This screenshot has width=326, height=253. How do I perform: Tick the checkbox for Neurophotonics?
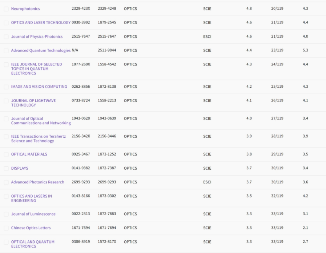(x=6, y=9)
